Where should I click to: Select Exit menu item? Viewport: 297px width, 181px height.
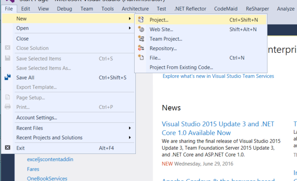tap(69, 148)
